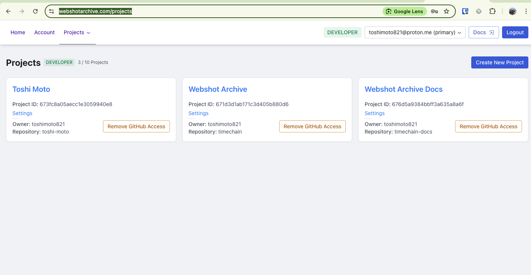Open the Bitwarden extension icon
Viewport: 531px width, 275px height.
[465, 11]
